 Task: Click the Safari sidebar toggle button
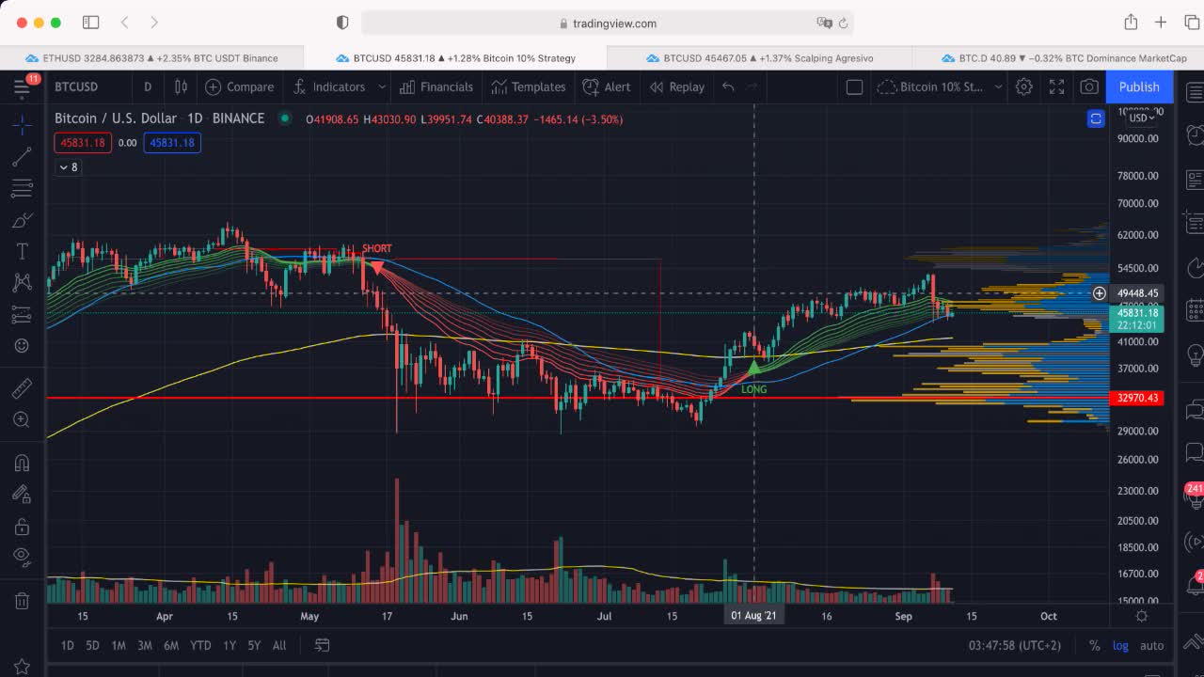pos(91,23)
